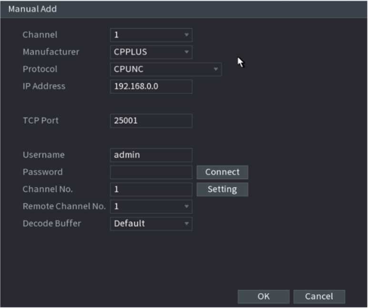The width and height of the screenshot is (368, 308).
Task: Click the IP Address input field
Action: 151,87
